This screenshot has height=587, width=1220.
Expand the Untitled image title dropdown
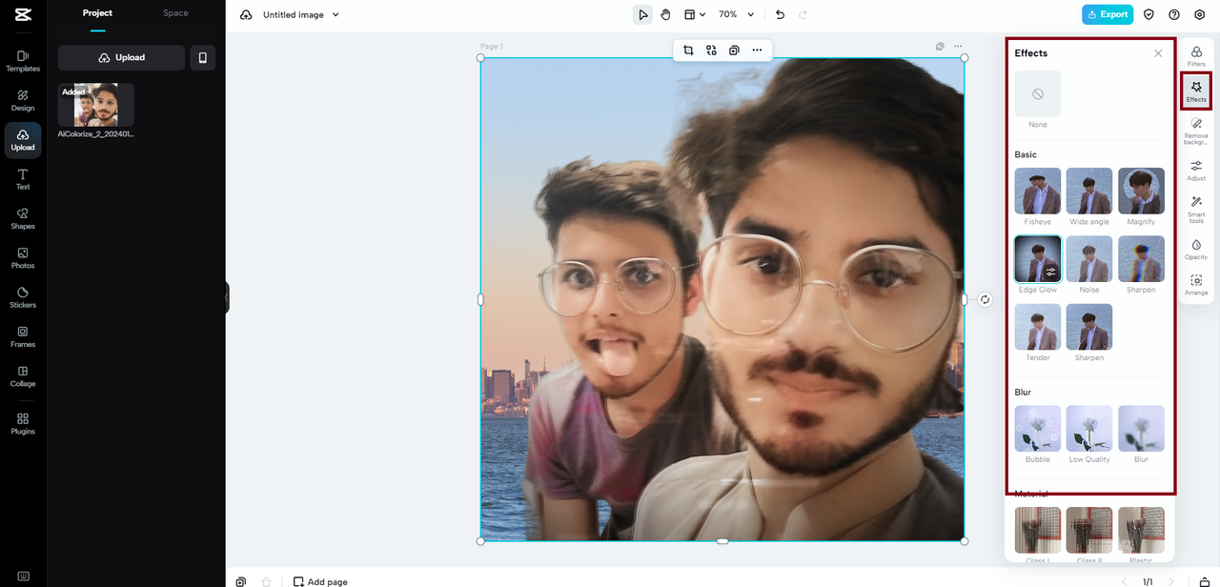point(335,15)
